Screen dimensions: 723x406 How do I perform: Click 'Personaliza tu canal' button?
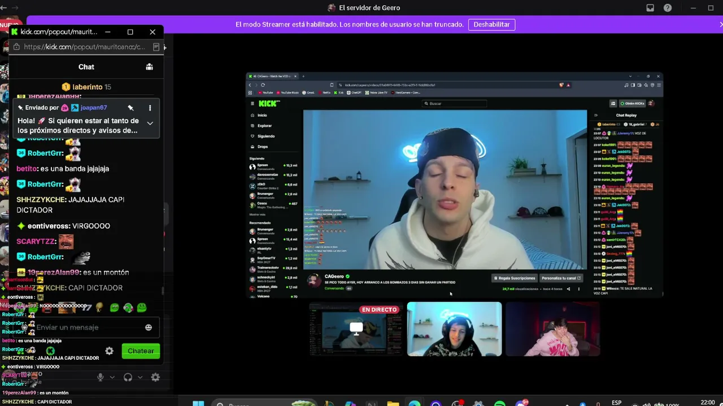(561, 278)
